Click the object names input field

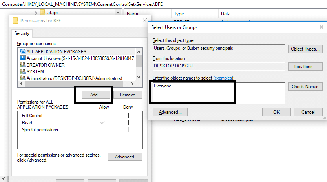click(x=219, y=93)
